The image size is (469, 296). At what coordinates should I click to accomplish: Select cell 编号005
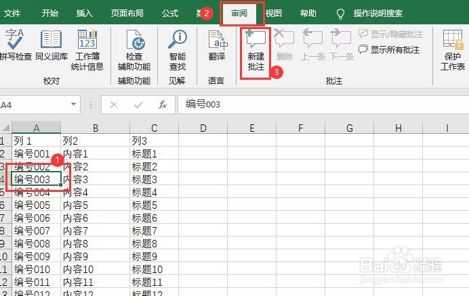pyautogui.click(x=36, y=205)
